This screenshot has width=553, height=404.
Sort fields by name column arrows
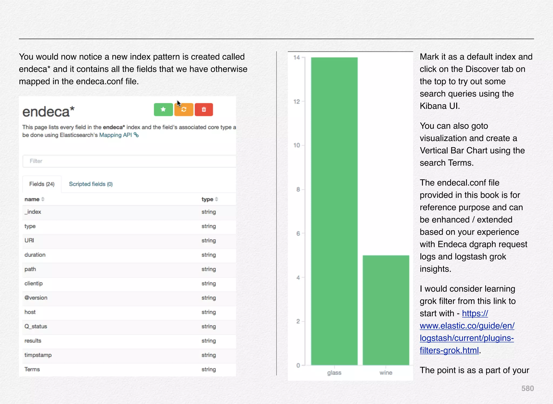(43, 199)
